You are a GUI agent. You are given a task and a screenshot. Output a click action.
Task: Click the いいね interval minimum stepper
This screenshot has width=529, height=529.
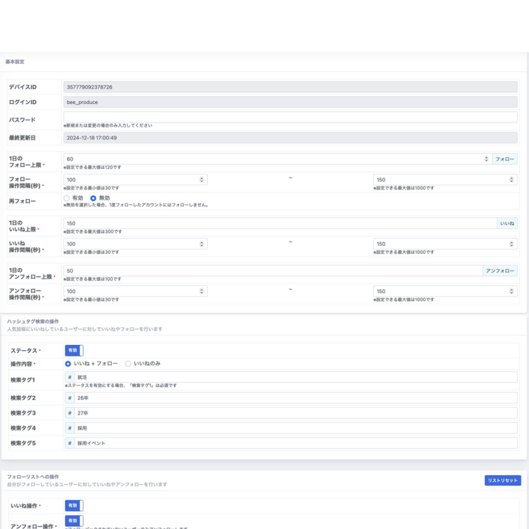[202, 244]
